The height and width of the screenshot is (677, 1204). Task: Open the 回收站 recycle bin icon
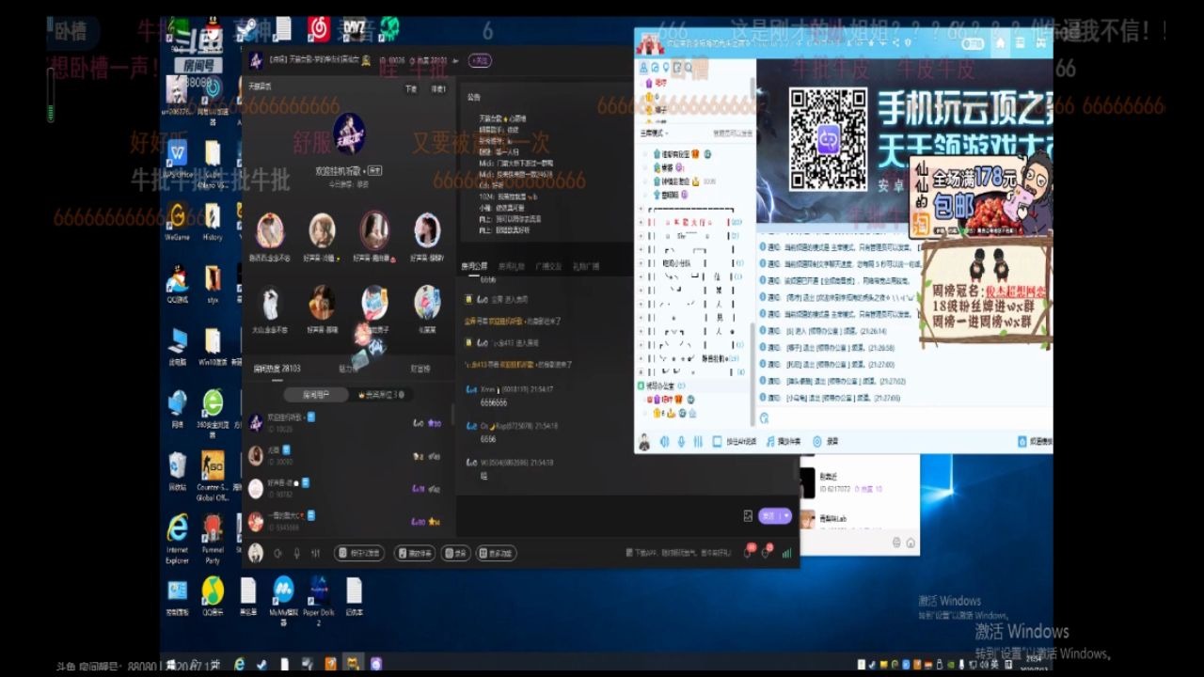coord(177,470)
